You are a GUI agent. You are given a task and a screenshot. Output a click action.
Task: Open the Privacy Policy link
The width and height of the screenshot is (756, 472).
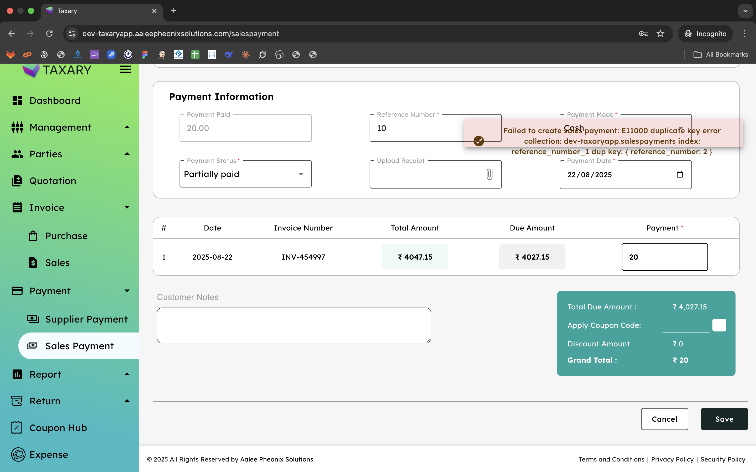click(x=672, y=459)
